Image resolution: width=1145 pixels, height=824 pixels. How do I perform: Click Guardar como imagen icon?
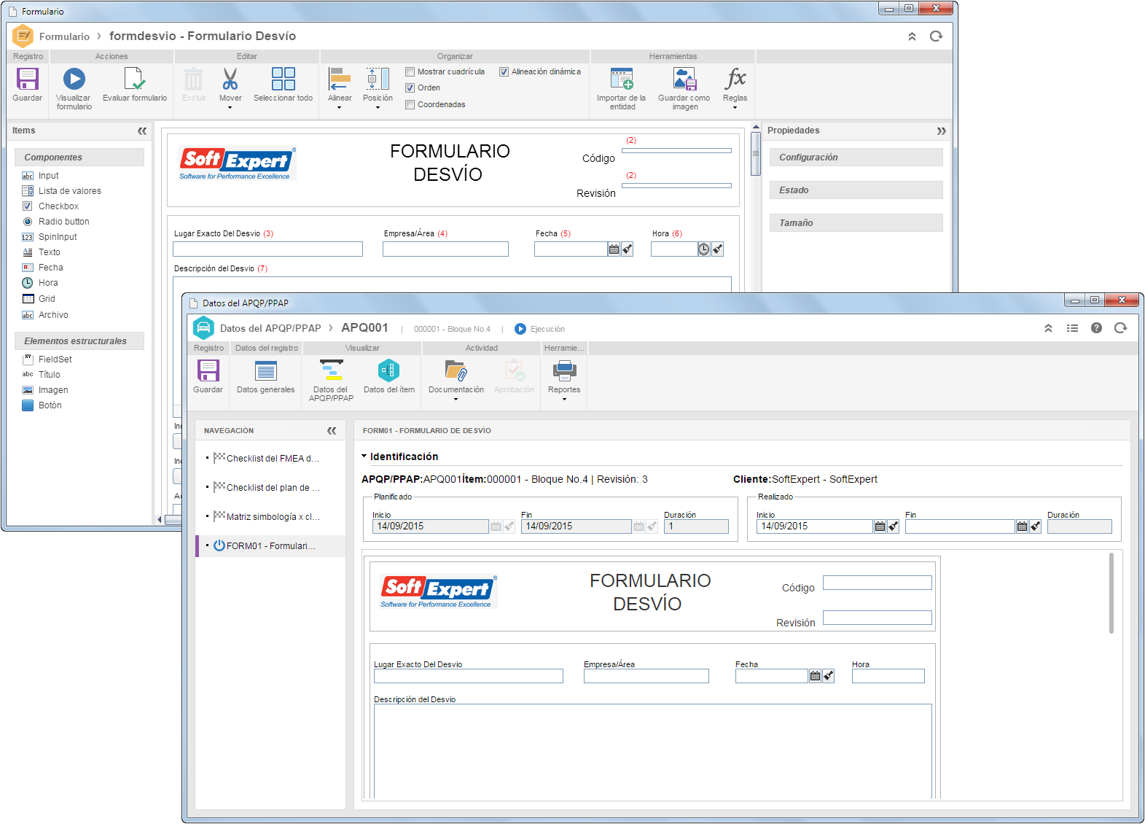point(684,79)
